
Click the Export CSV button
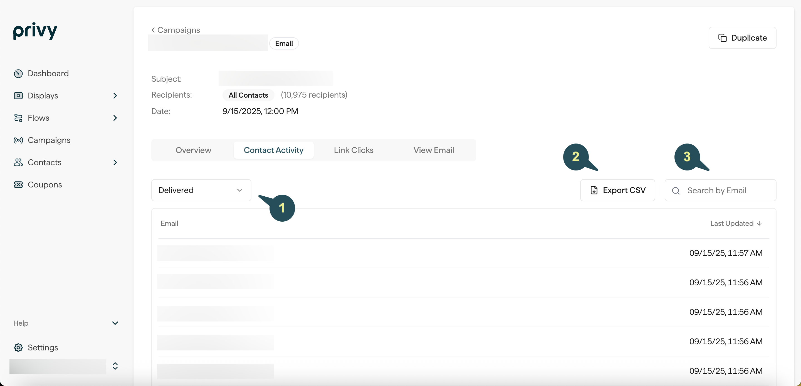[x=617, y=190]
